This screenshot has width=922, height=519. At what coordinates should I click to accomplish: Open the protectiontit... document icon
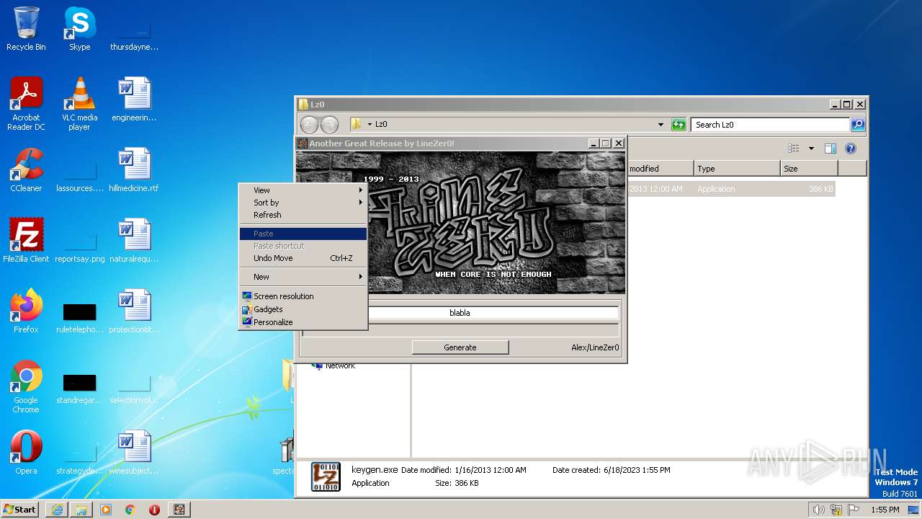[x=134, y=311]
